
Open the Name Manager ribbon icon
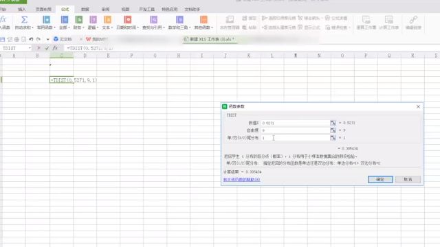point(230,20)
